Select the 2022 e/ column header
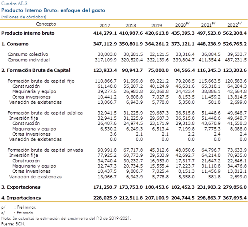The width and height of the screenshot is (248, 227). click(x=234, y=25)
